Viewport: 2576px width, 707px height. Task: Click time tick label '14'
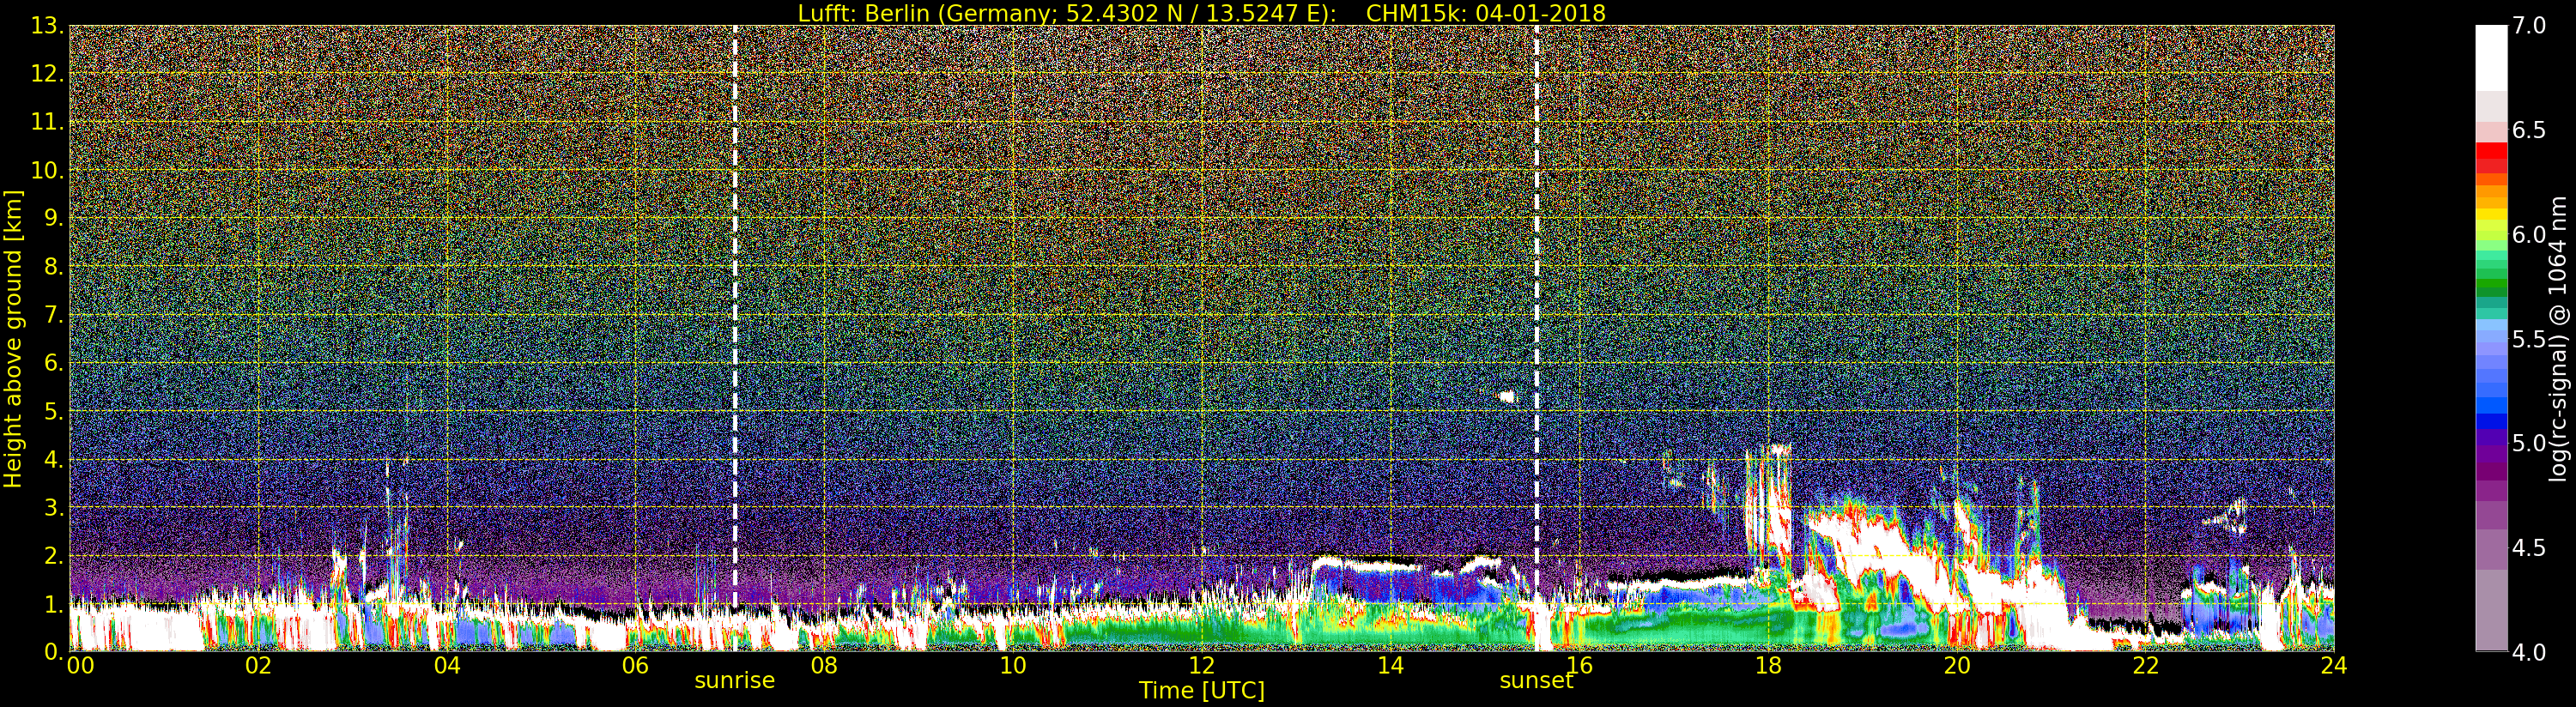click(1390, 665)
